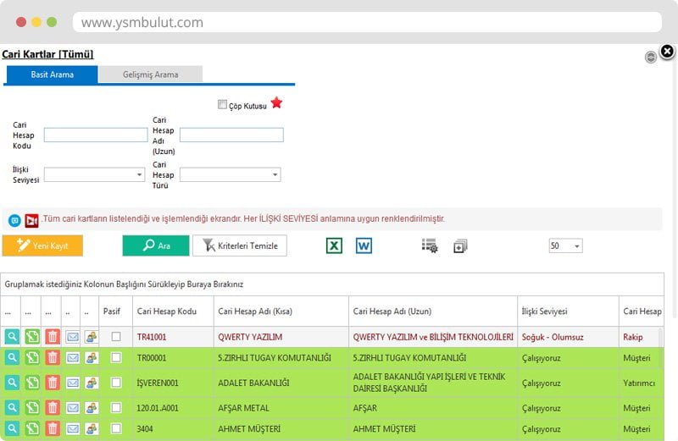View details of ADALET BAKANLIĞI row
This screenshot has height=441, width=678.
tap(12, 383)
